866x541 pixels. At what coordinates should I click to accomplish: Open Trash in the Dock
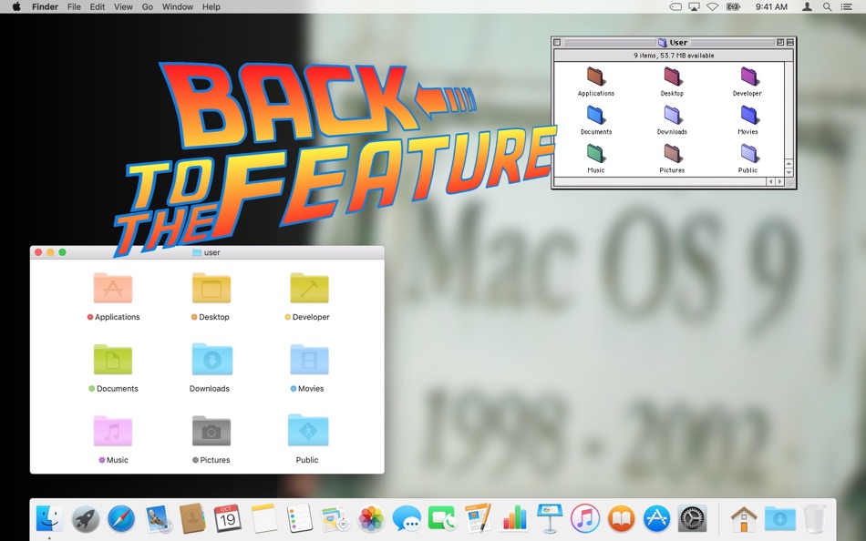pos(815,518)
